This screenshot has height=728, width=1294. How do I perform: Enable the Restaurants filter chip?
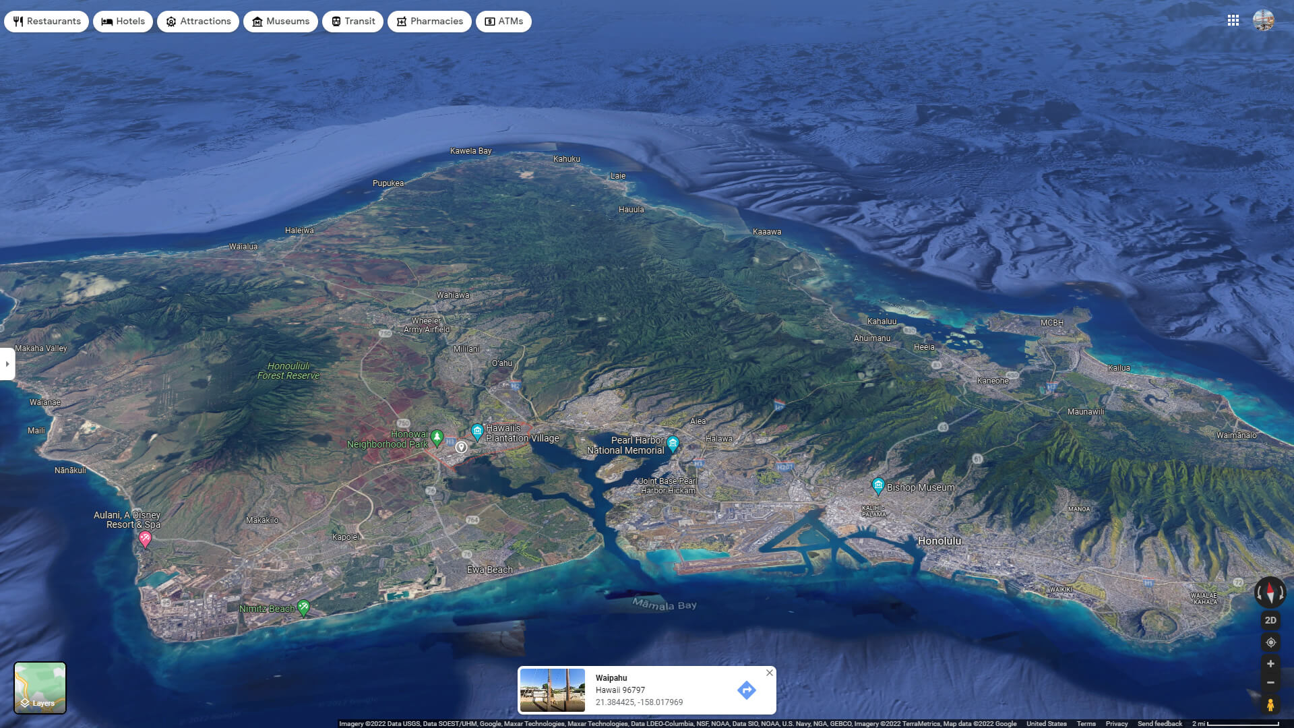coord(46,21)
